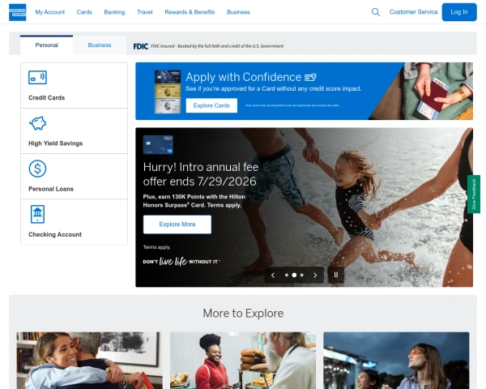Open the hugging couple explore card
Image resolution: width=486 pixels, height=389 pixels.
[x=89, y=361]
